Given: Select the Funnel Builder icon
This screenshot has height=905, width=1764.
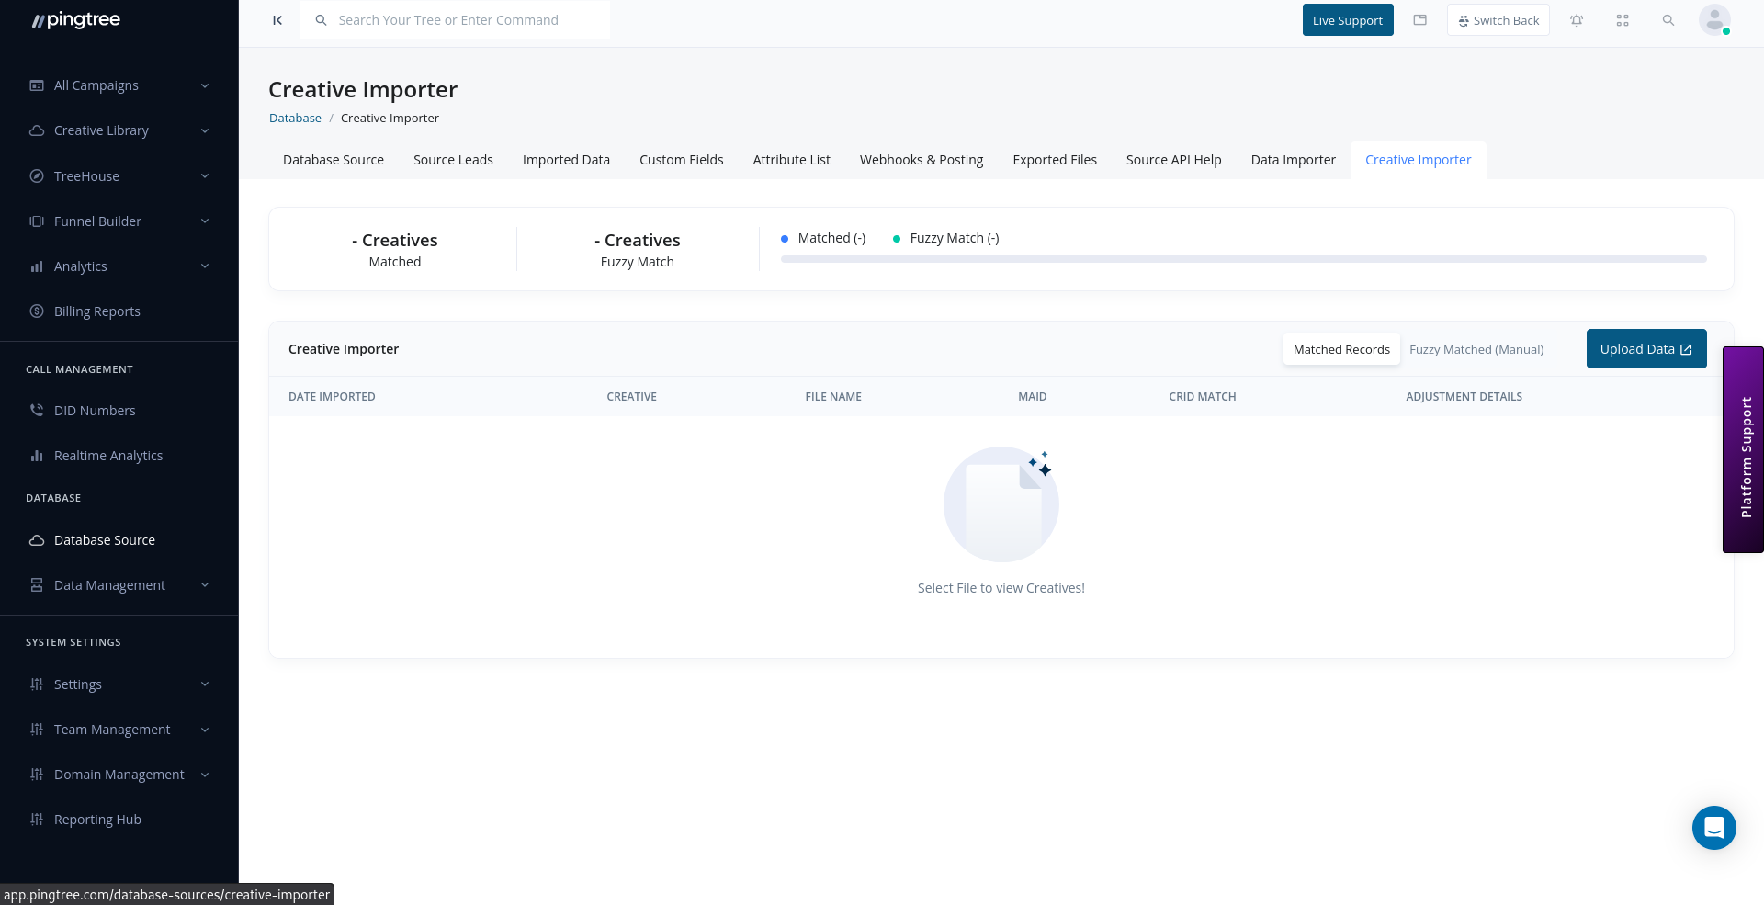Looking at the screenshot, I should coord(35,221).
